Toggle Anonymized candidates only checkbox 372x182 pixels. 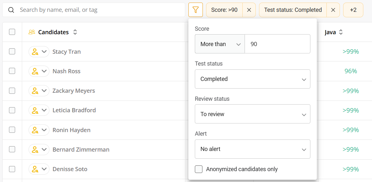coord(199,169)
